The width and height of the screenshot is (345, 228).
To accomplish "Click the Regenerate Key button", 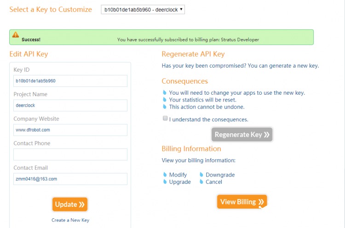I will coord(242,134).
